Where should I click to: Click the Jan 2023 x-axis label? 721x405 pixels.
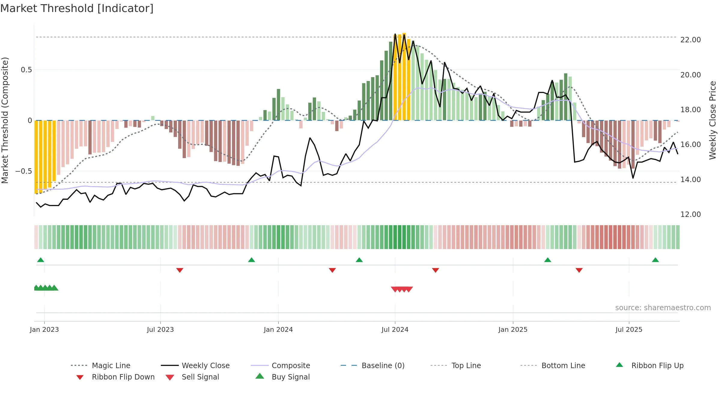44,329
